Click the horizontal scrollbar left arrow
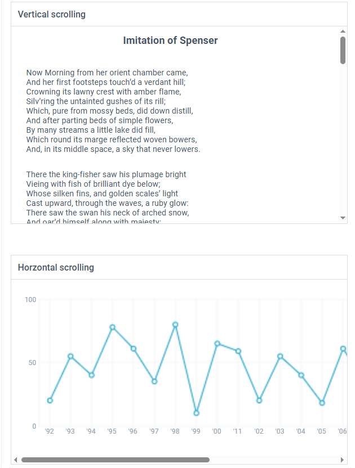 pyautogui.click(x=16, y=460)
